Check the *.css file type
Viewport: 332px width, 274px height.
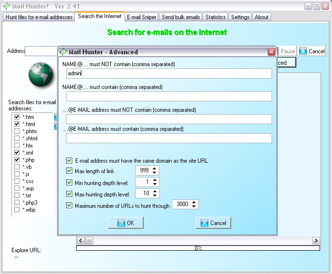[x=17, y=181]
